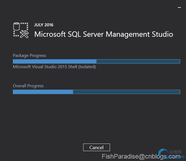Click the Overall Progress bar
Screen dimensions: 186x161
coord(96,92)
